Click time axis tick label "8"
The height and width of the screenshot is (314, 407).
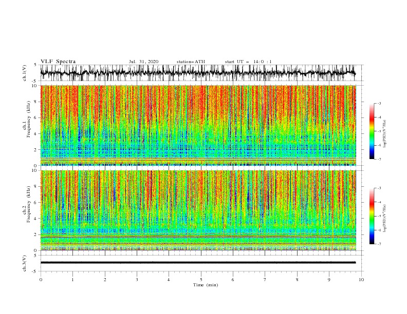[x=297, y=280]
